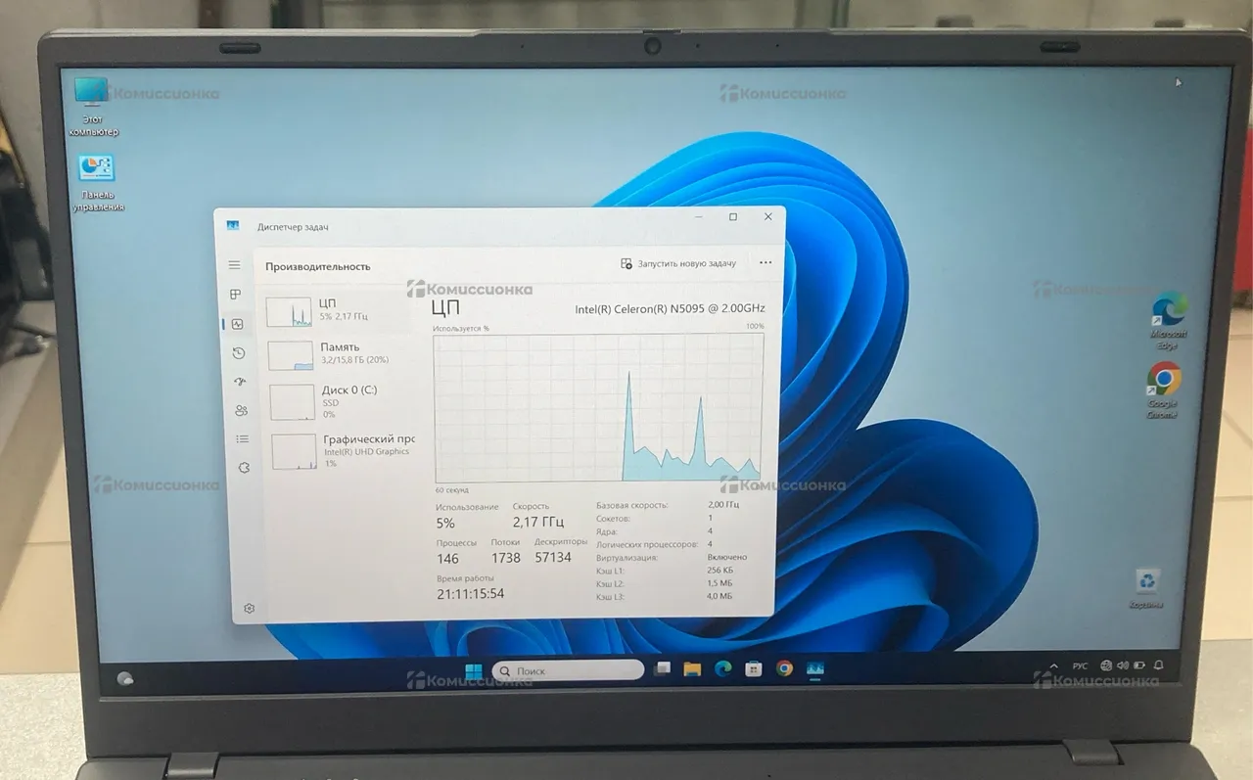Open Task Manager settings gear
The height and width of the screenshot is (780, 1253).
pos(249,609)
